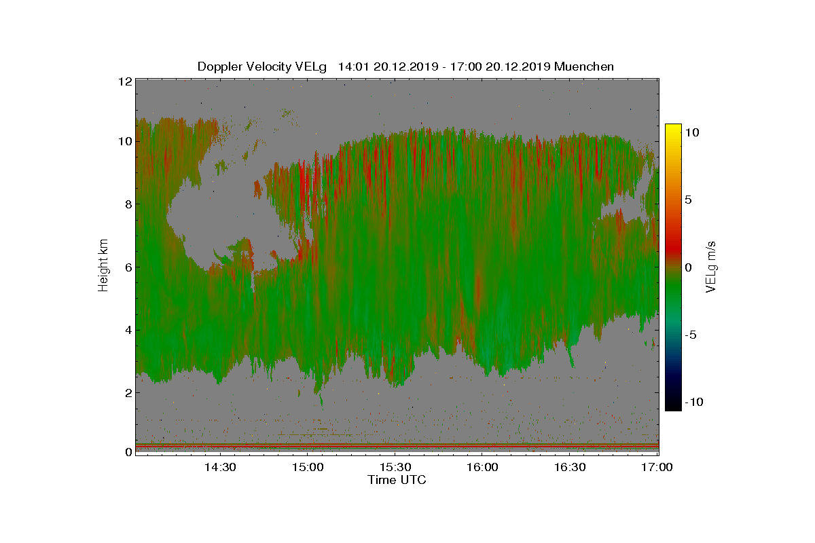
Task: Click the height axis label 0
Action: (x=128, y=451)
